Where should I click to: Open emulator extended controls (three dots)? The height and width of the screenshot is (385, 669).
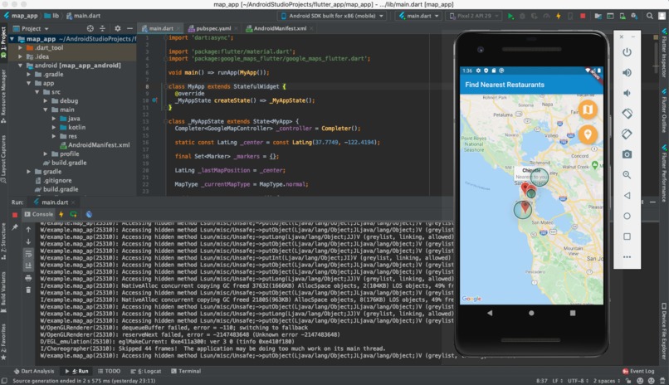pyautogui.click(x=627, y=256)
